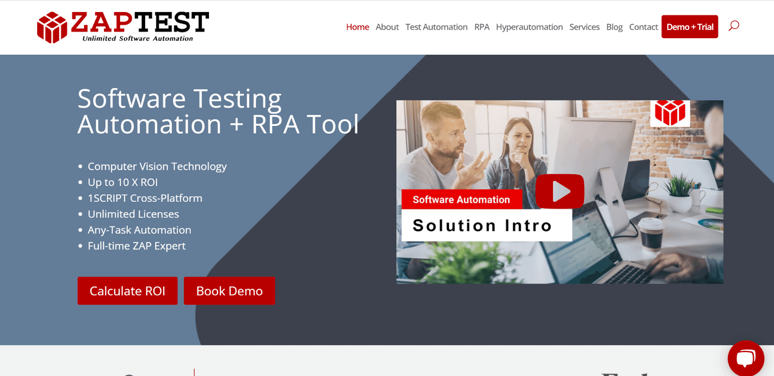774x376 pixels.
Task: Click the Solution Intro title on the video
Action: click(x=482, y=225)
